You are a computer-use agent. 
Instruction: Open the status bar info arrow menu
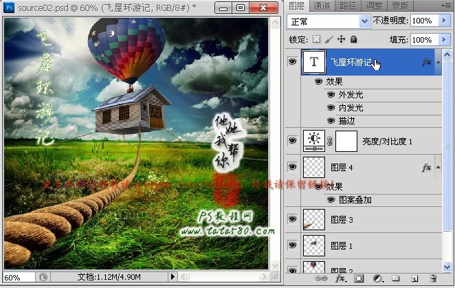pyautogui.click(x=173, y=276)
